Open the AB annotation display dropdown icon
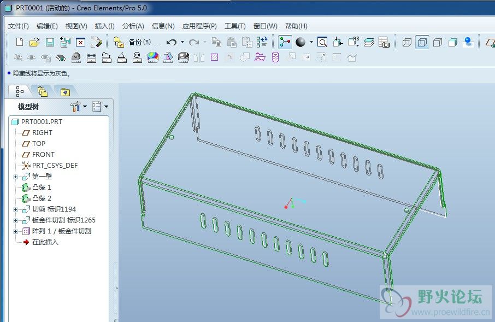495x322 pixels. point(353,42)
